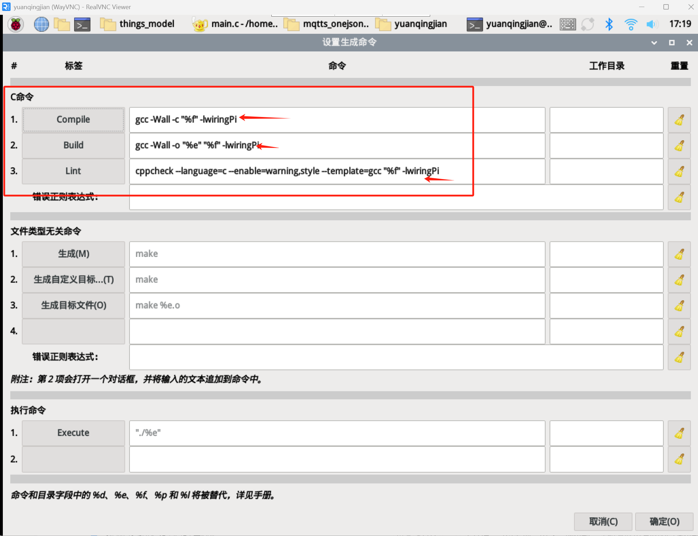
Task: Focus the Execute working directory field
Action: tap(606, 433)
